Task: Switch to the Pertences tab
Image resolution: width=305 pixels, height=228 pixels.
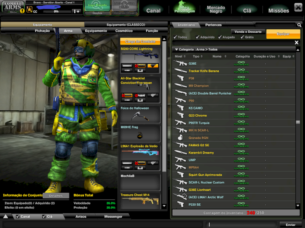Action: point(213,25)
